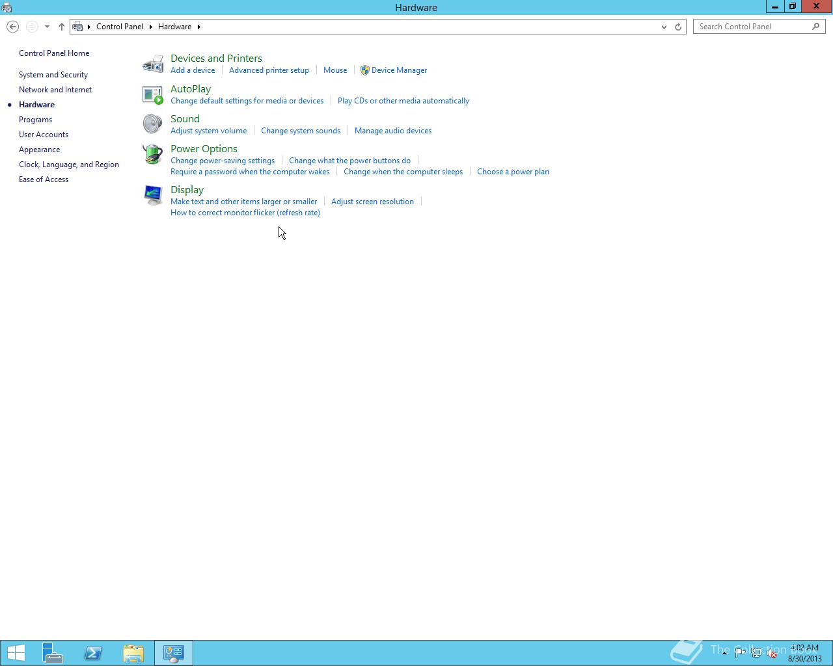
Task: Click the search magnifier icon
Action: (816, 27)
